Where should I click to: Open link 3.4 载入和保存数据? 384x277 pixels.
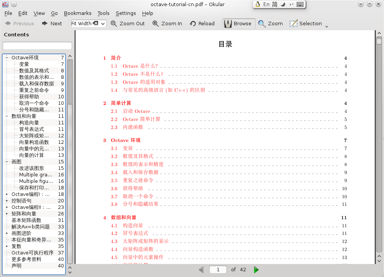pos(141,173)
